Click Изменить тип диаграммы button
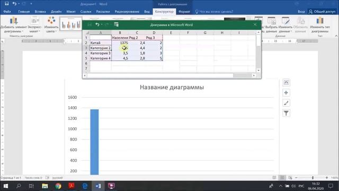339x191 pixels. (320, 25)
